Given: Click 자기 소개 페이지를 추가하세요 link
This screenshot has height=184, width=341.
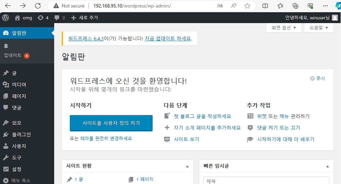Looking at the screenshot, I should coord(207,128).
